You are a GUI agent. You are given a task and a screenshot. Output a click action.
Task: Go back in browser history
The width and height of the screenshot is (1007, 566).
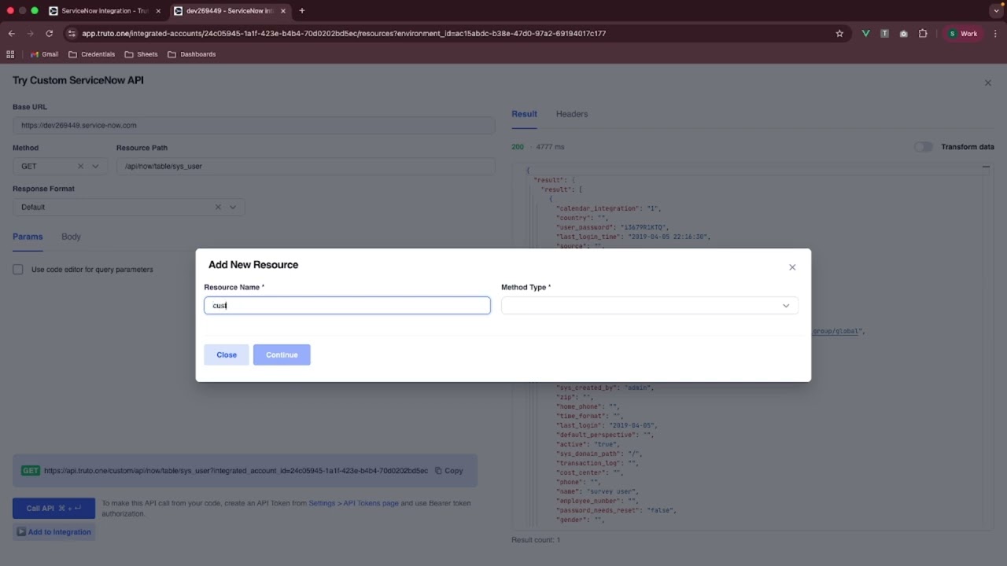tap(11, 34)
